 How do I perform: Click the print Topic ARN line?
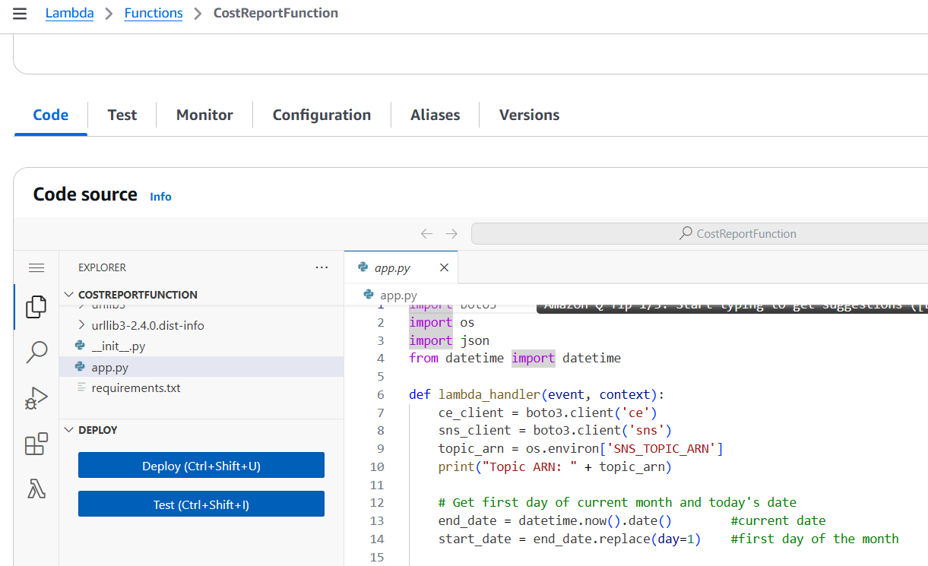coord(555,466)
